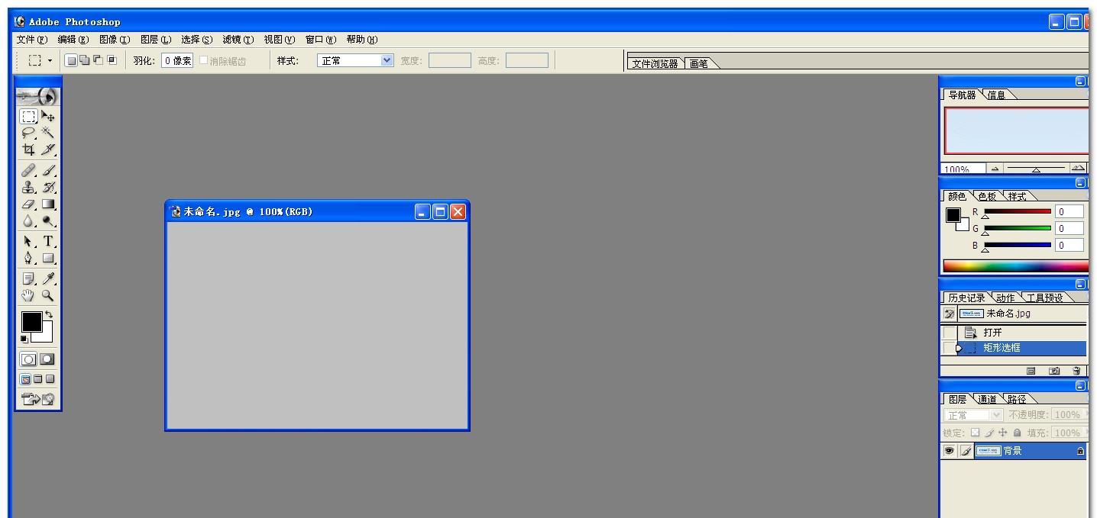Open the 视图 View menu
The height and width of the screenshot is (518, 1097).
click(x=279, y=40)
